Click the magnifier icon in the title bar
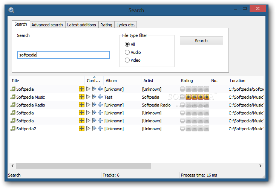This screenshot has height=189, width=276. tap(11, 10)
